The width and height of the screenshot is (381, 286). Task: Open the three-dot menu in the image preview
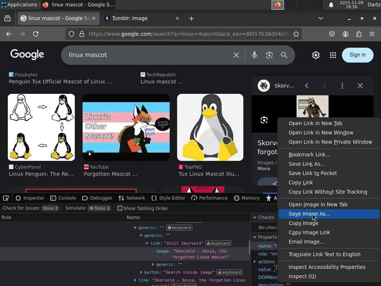click(x=342, y=86)
